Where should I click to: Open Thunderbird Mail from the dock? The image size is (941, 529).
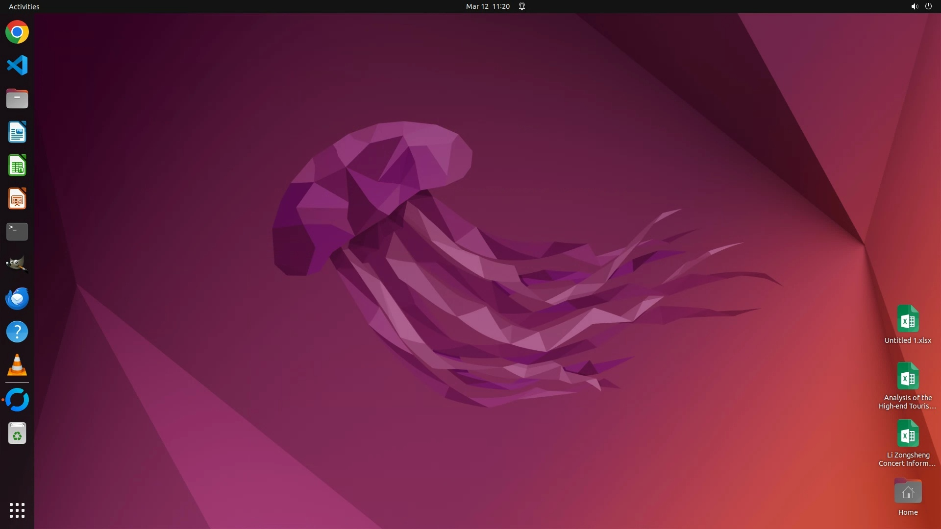[x=17, y=298]
